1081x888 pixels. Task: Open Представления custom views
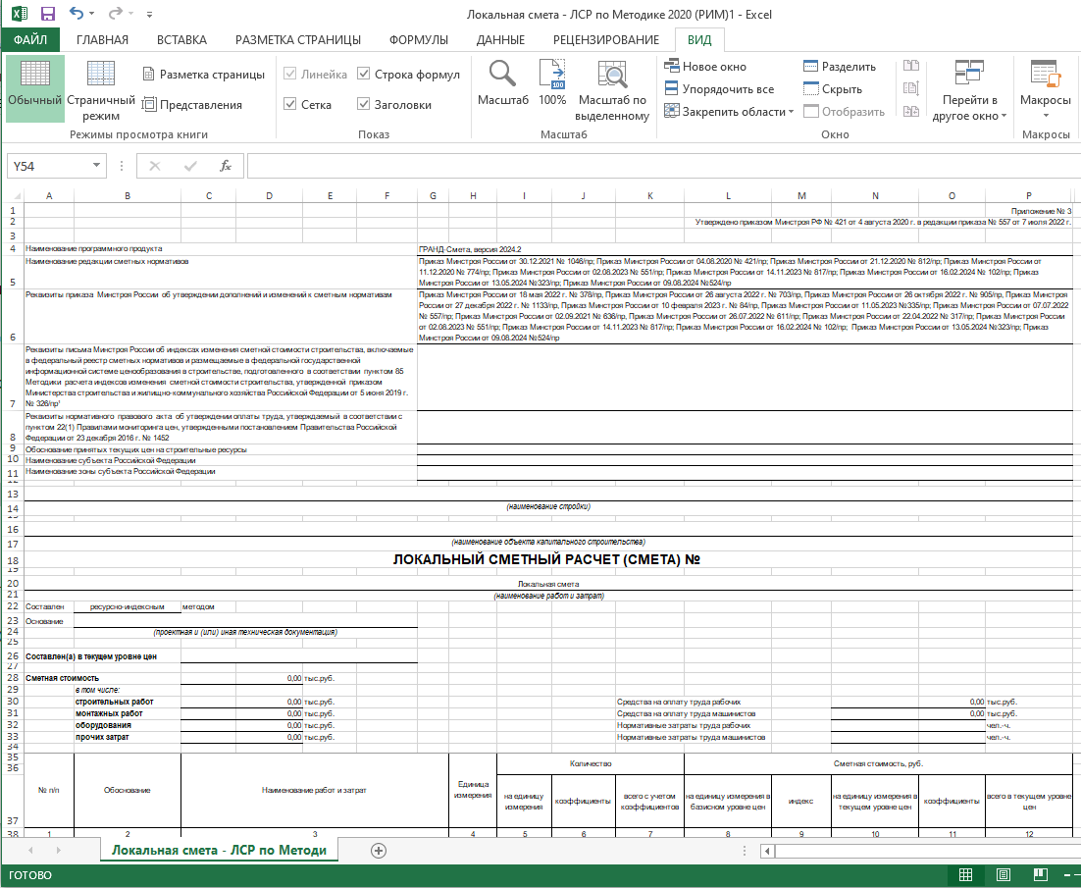191,104
